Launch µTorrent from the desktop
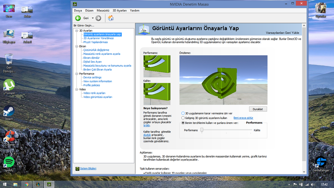Screen dimensions: 334x188 click(9, 85)
